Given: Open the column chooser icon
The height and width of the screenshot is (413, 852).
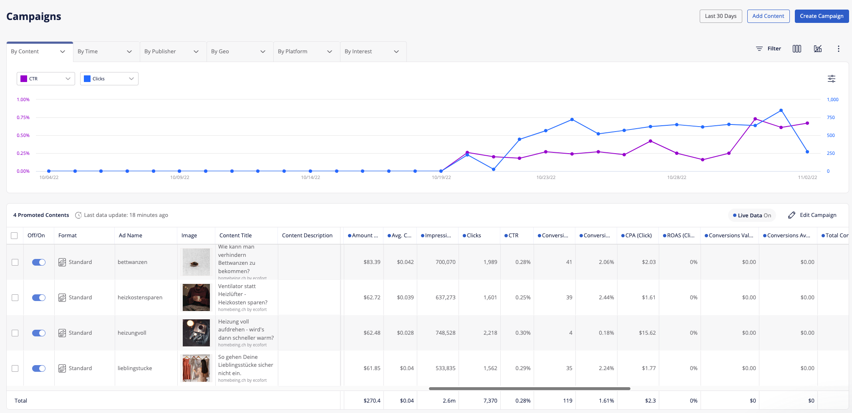Looking at the screenshot, I should point(797,49).
